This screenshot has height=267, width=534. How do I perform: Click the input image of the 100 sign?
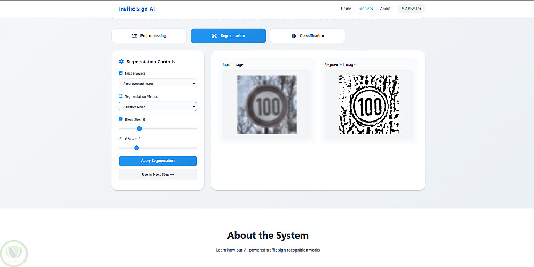click(x=267, y=104)
